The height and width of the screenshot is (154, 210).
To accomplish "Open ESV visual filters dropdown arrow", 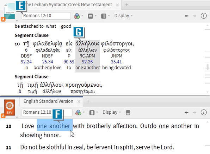I will pos(84,112).
